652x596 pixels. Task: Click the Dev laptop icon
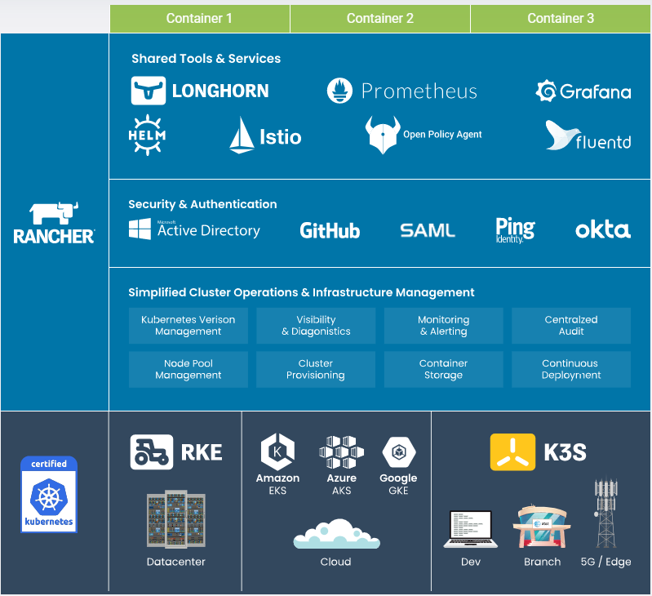point(471,529)
